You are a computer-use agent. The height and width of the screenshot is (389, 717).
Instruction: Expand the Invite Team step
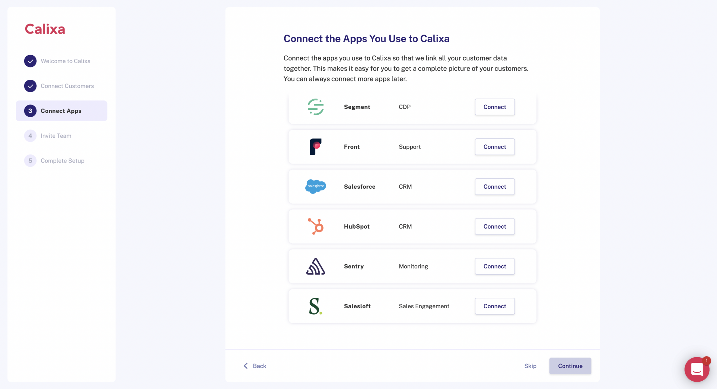pos(56,136)
